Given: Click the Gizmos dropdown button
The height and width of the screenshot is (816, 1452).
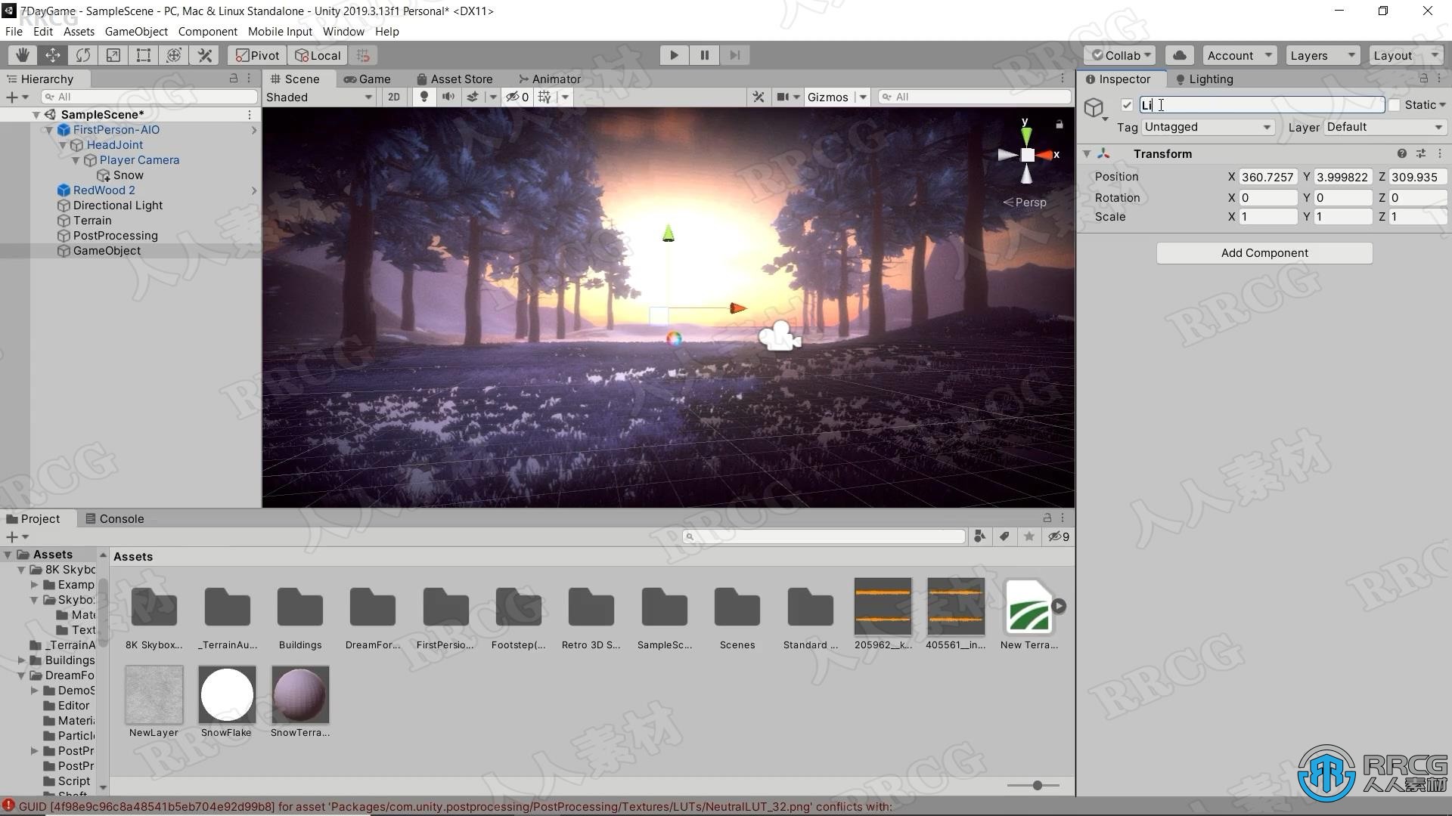Looking at the screenshot, I should [x=861, y=97].
